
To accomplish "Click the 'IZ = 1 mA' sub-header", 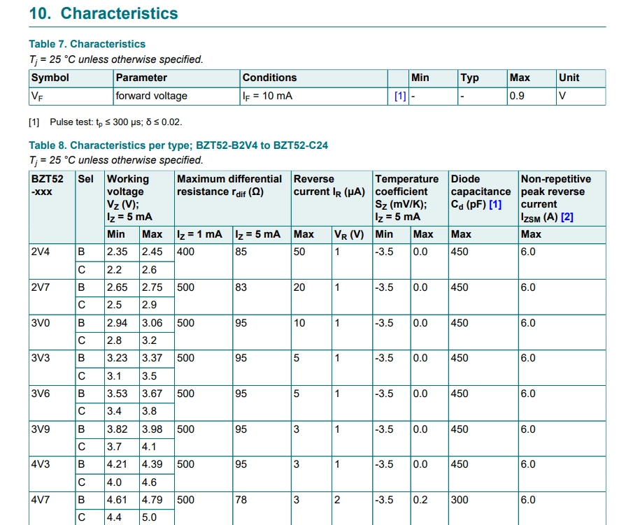I will 204,235.
